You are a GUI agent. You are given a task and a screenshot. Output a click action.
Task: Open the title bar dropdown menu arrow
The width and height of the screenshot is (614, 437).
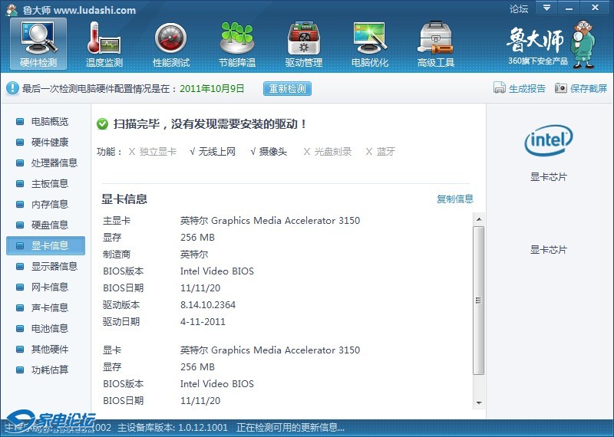coord(547,8)
